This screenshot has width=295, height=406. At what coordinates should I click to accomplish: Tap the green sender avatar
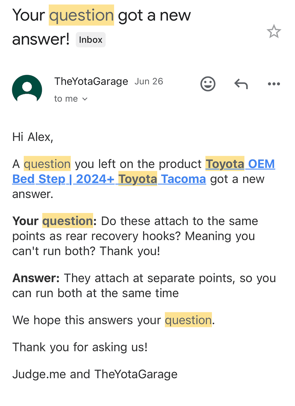coord(27,89)
